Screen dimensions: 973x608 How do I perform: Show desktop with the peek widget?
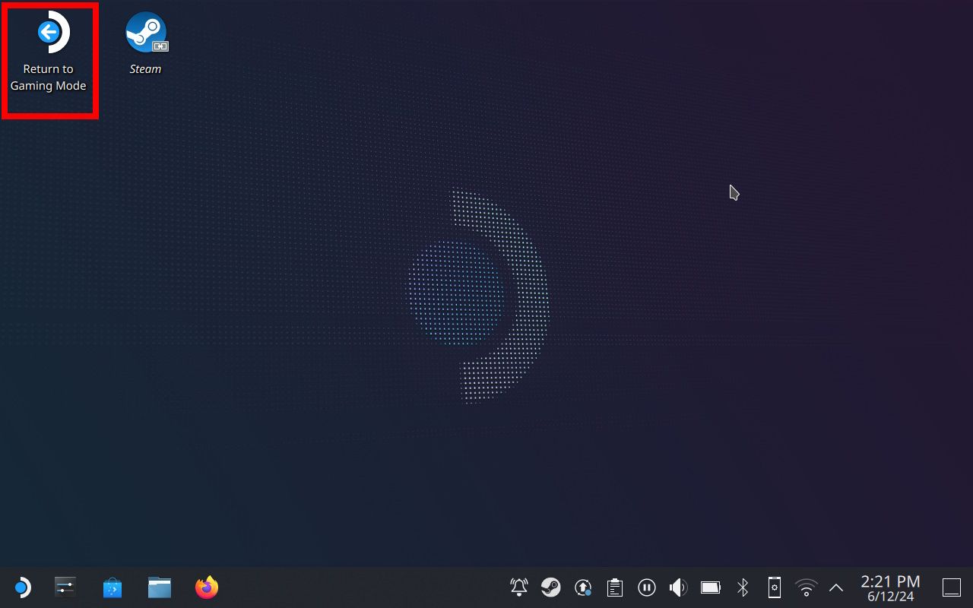pos(952,587)
